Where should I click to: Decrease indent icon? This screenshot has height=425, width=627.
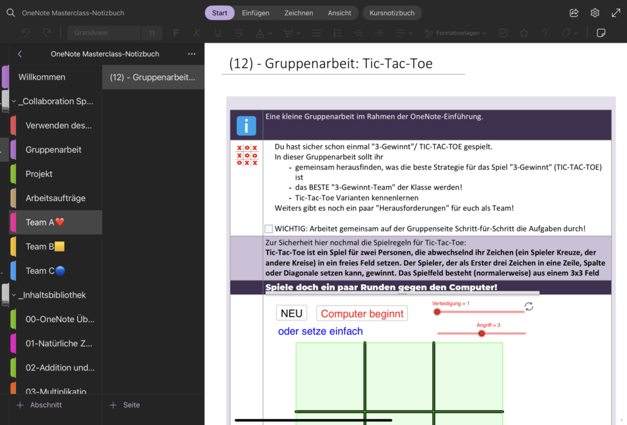359,33
